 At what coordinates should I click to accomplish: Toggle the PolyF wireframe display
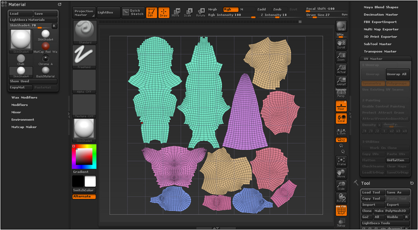[341, 210]
